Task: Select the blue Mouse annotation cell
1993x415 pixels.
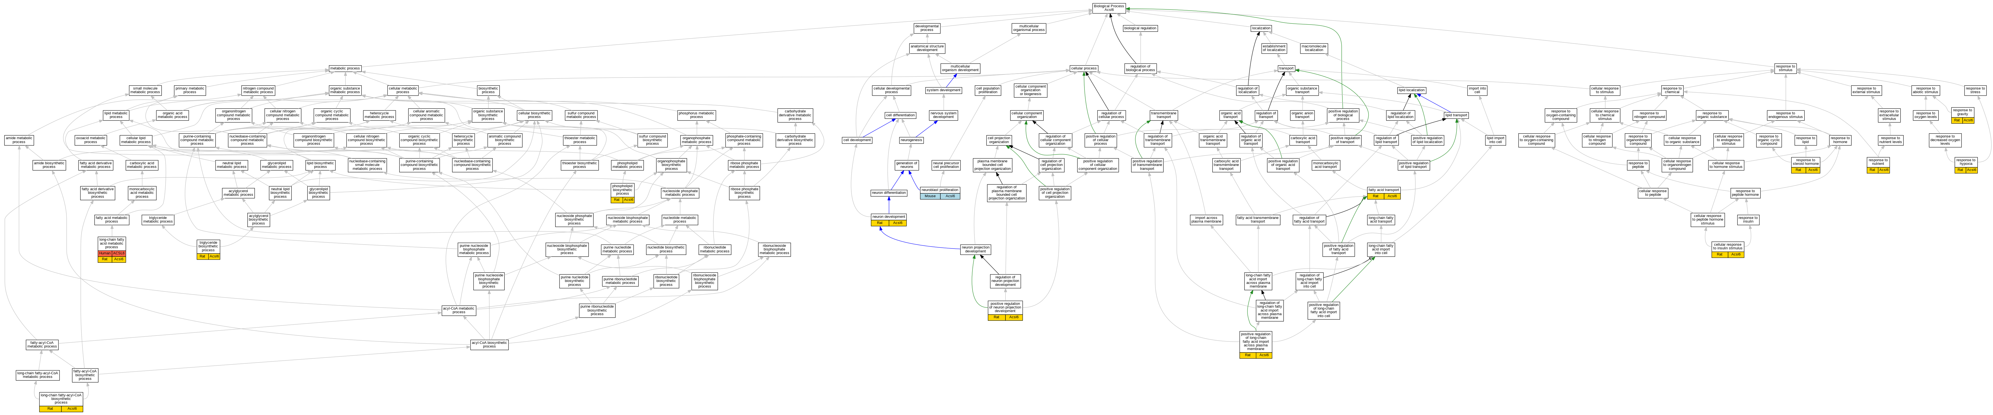Action: pyautogui.click(x=930, y=196)
